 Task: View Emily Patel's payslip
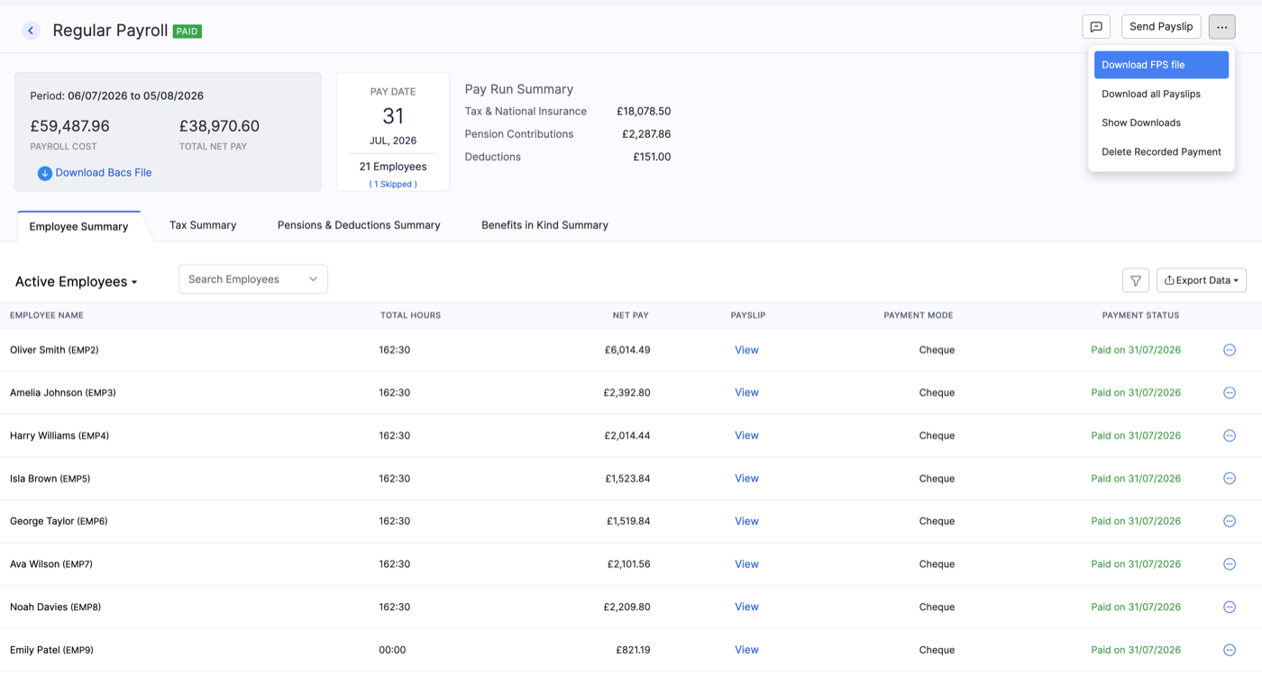click(746, 650)
